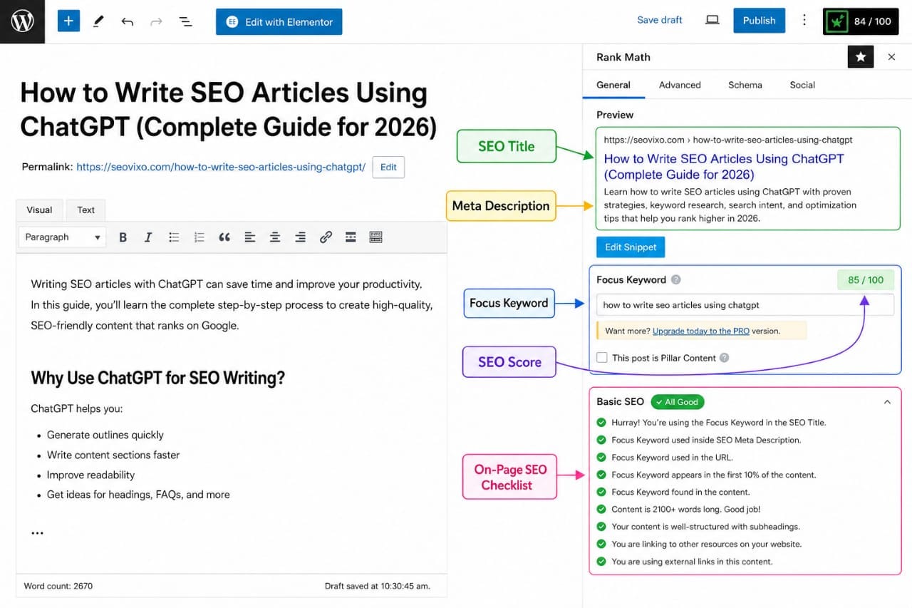Click the post title heading
This screenshot has height=608, width=912.
tap(229, 109)
